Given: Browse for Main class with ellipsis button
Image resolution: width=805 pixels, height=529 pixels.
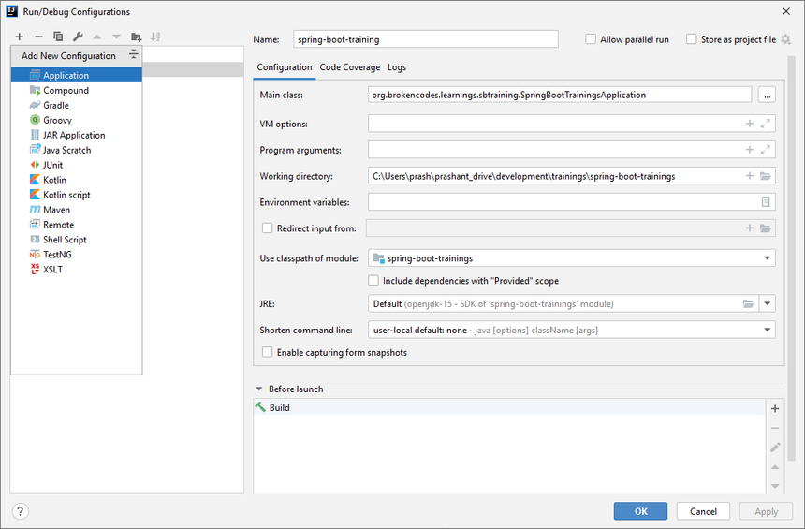Looking at the screenshot, I should pos(767,95).
